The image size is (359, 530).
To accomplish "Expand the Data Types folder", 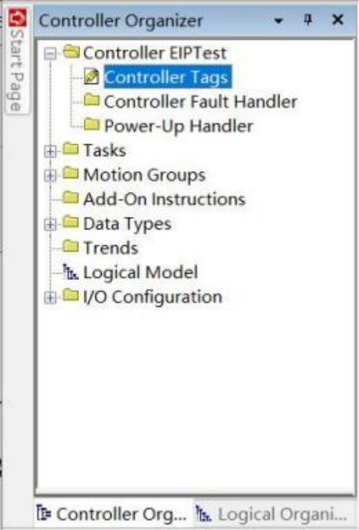I will tap(50, 224).
